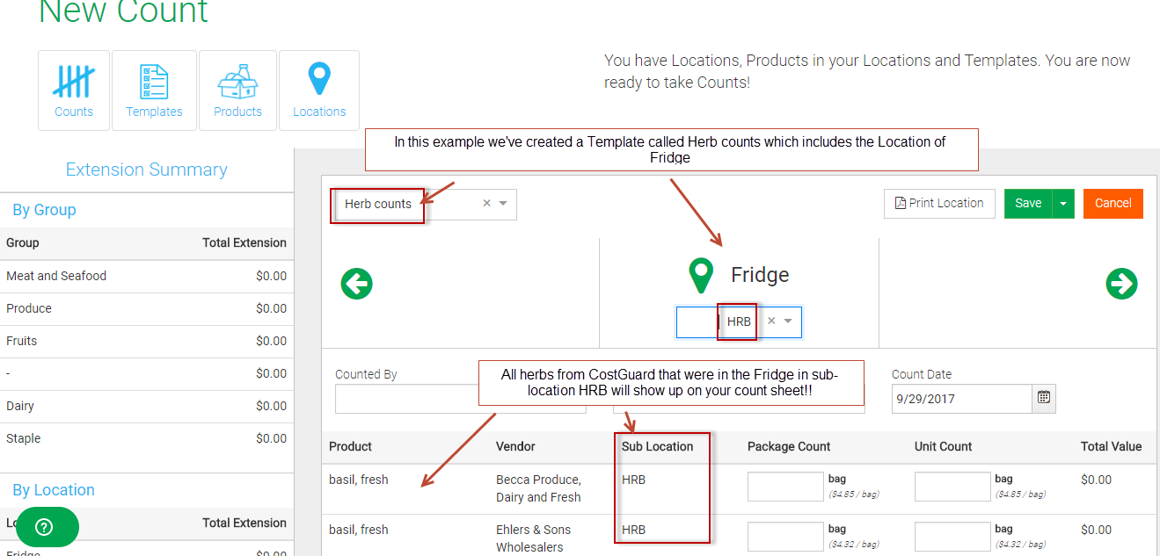Viewport: 1160px width, 556px height.
Task: Clear the HRB sub-location selection
Action: tap(771, 321)
